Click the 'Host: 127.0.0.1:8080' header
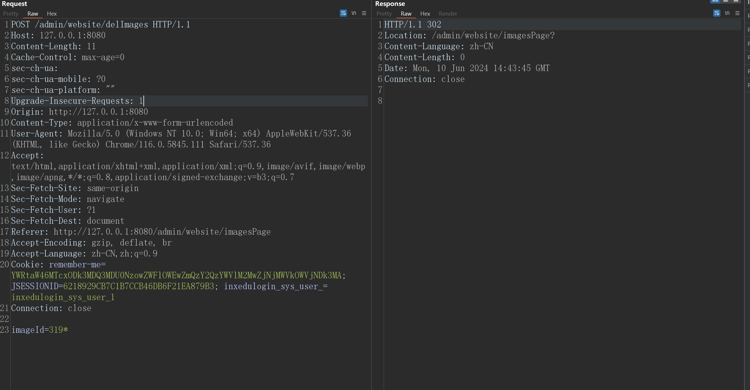Viewport: 750px width, 390px height. coord(58,35)
